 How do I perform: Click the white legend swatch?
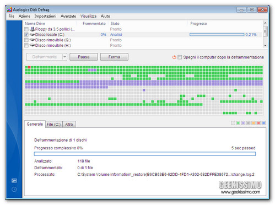click(x=233, y=123)
